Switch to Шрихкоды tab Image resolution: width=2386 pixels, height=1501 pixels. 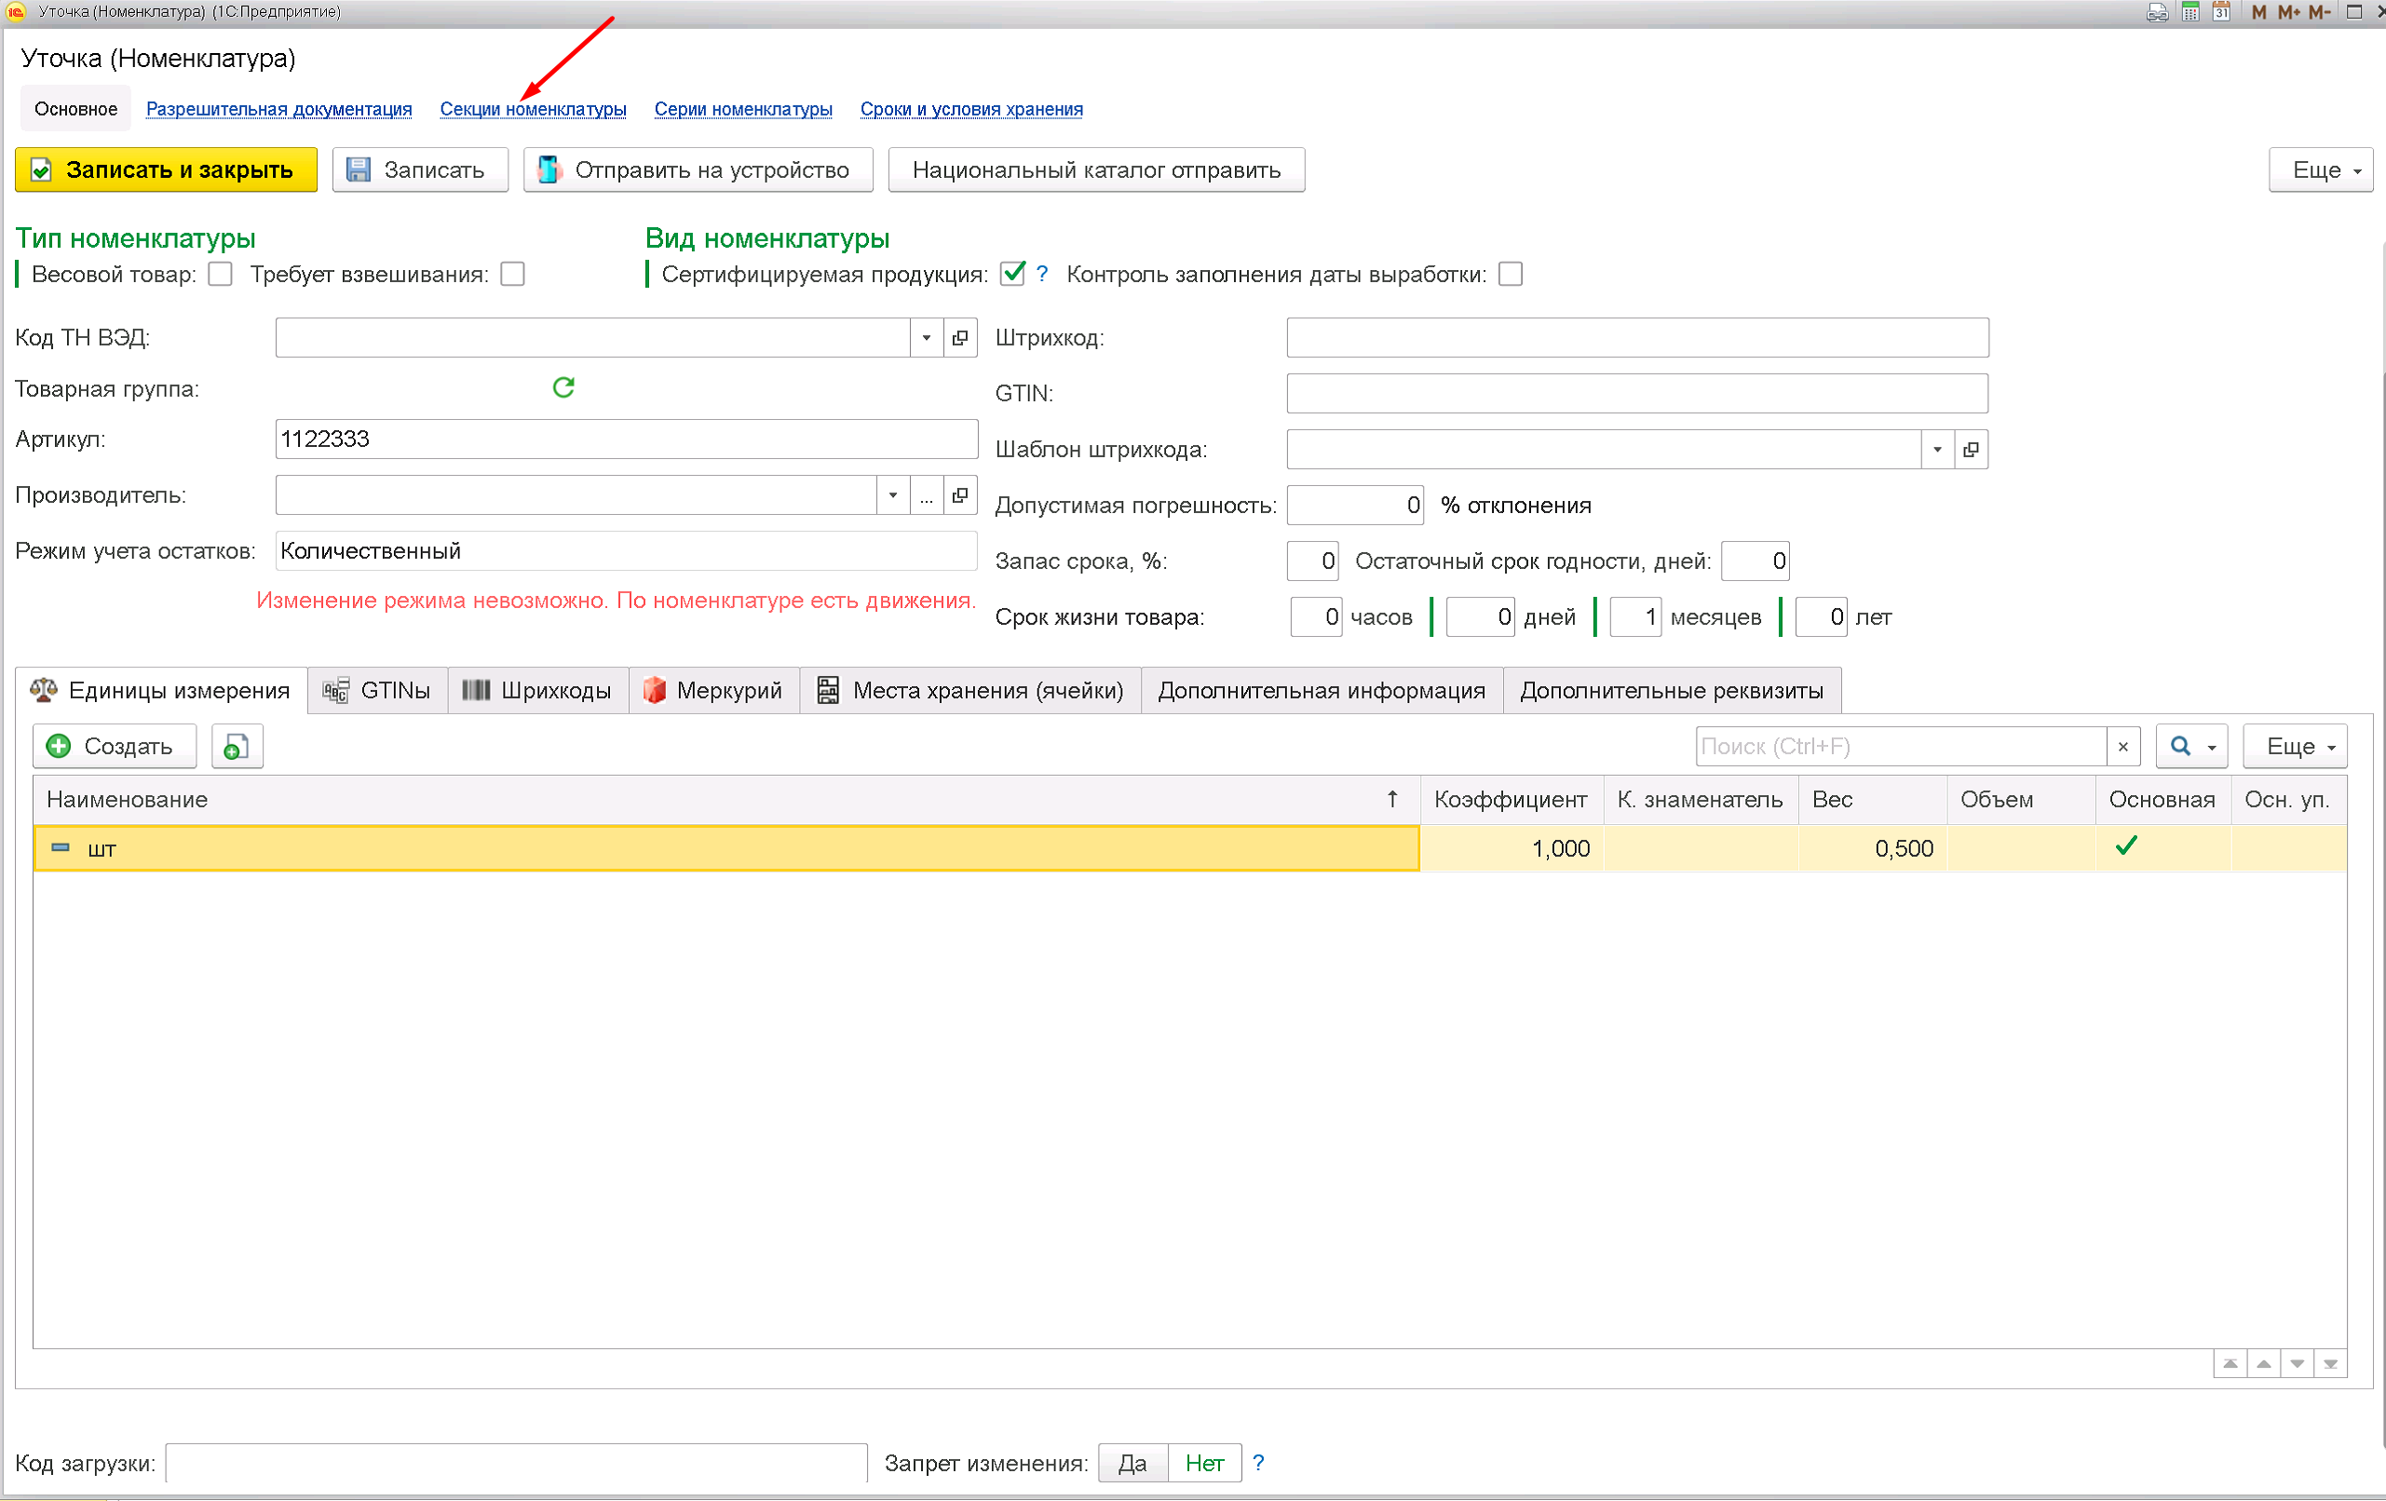538,691
